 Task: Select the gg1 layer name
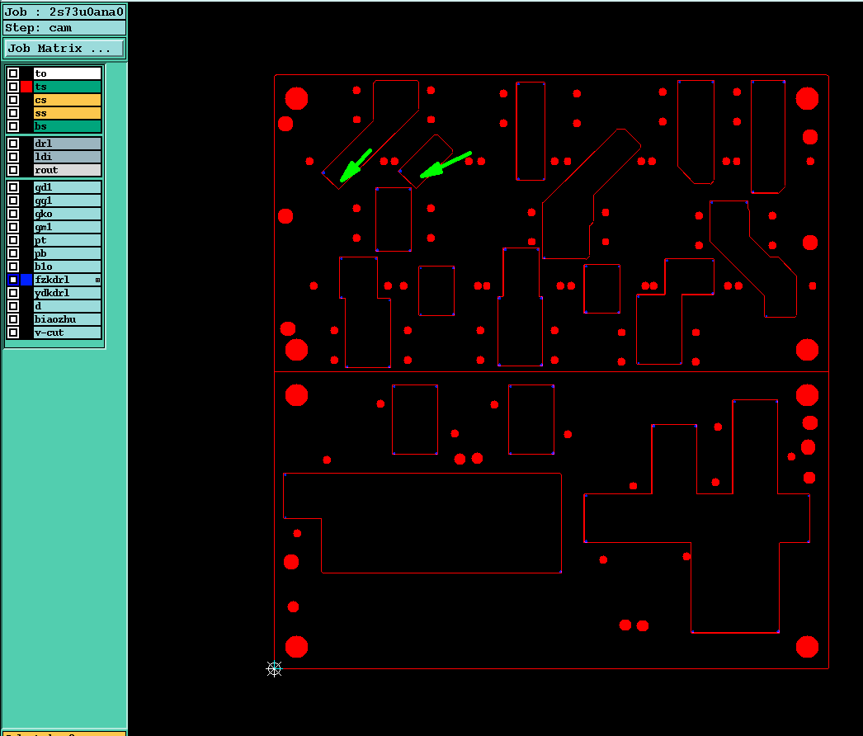click(x=68, y=201)
